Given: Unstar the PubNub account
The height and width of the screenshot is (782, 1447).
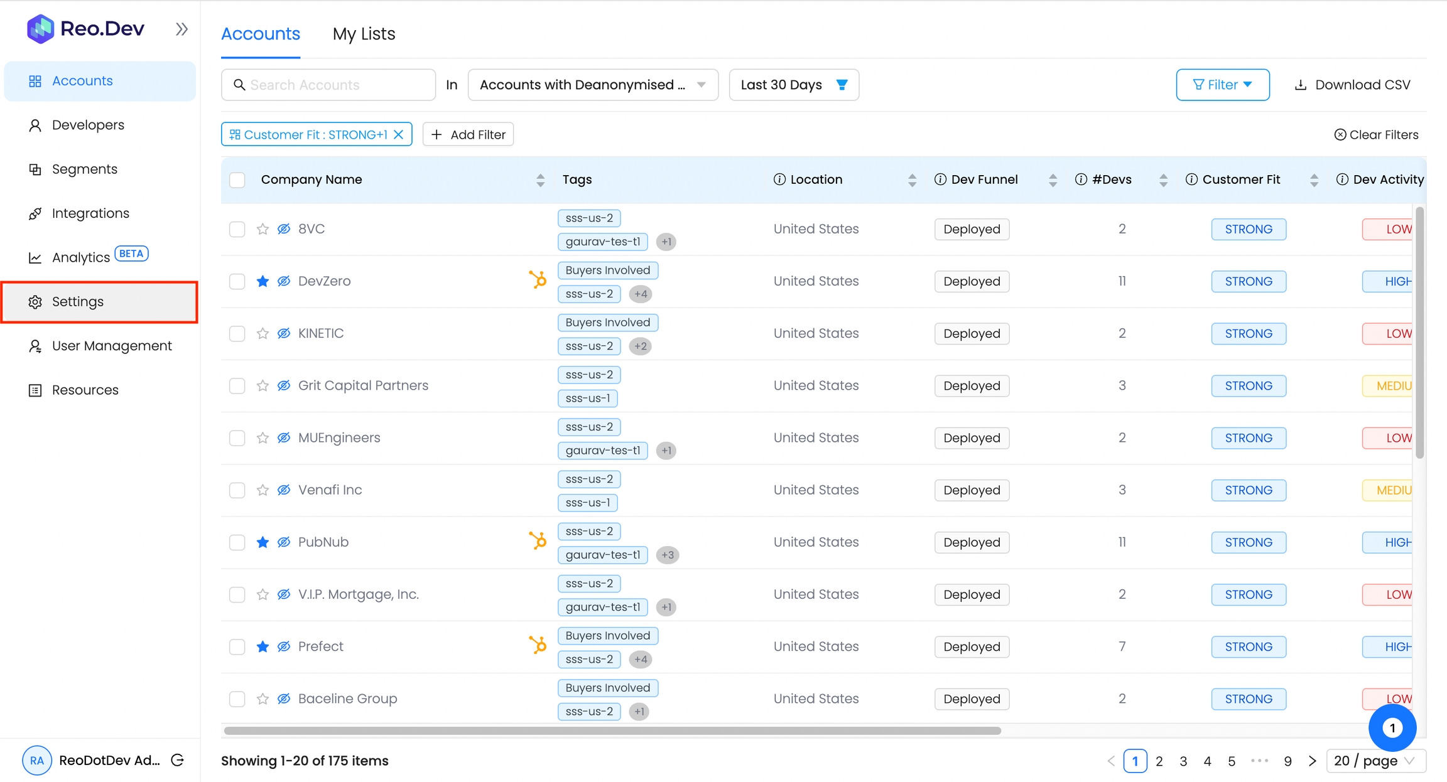Looking at the screenshot, I should pos(263,542).
